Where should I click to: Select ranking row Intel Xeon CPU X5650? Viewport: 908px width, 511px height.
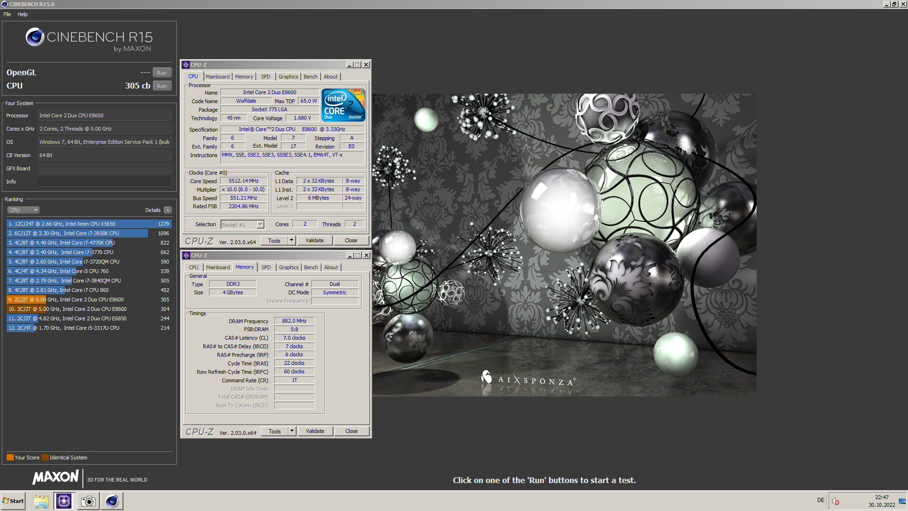tap(89, 224)
